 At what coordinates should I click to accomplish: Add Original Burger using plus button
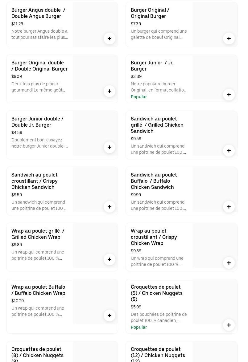(x=229, y=39)
